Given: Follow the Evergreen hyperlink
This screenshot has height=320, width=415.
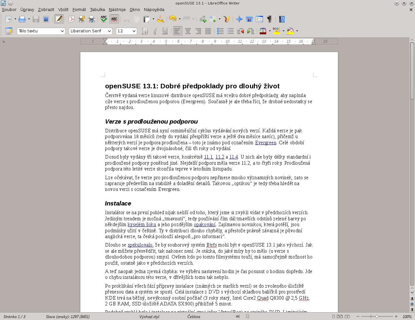Looking at the screenshot, I should click(x=266, y=143).
